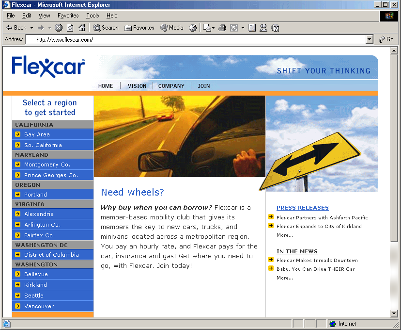Select Prince Georges Co. region
Screen dimensions: 401x330
(x=53, y=175)
